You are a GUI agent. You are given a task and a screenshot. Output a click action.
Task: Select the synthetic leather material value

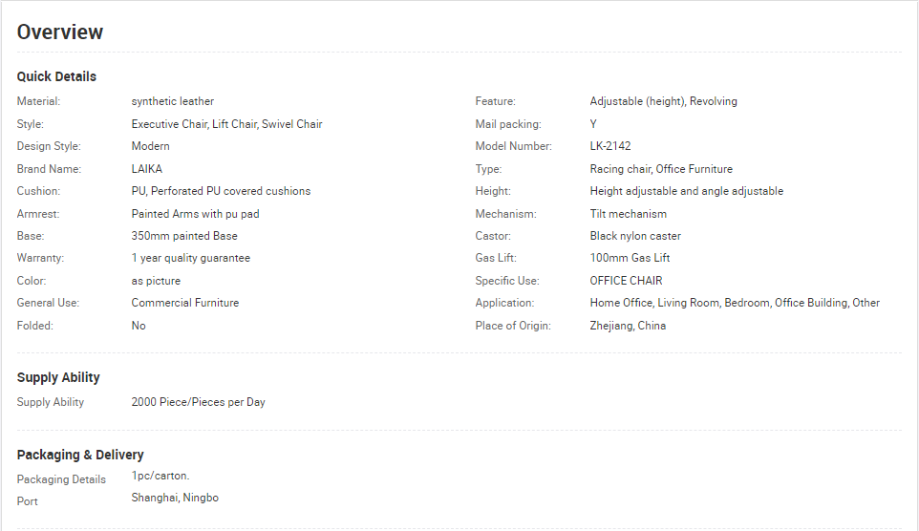pos(172,101)
